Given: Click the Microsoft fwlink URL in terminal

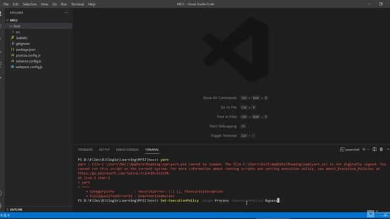Looking at the screenshot, I should 124,173.
